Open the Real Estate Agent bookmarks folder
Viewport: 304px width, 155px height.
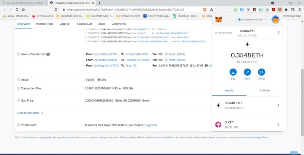click(x=100, y=16)
